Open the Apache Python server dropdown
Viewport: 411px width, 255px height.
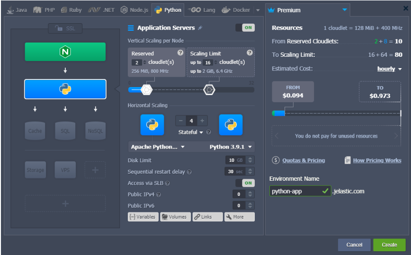pyautogui.click(x=158, y=147)
